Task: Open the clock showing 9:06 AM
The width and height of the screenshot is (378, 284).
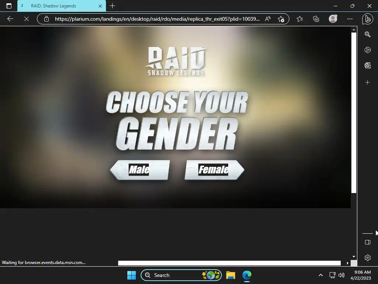Action: click(x=361, y=275)
